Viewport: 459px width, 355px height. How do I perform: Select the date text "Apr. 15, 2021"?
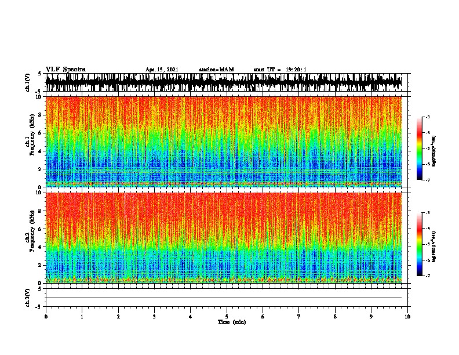point(162,70)
